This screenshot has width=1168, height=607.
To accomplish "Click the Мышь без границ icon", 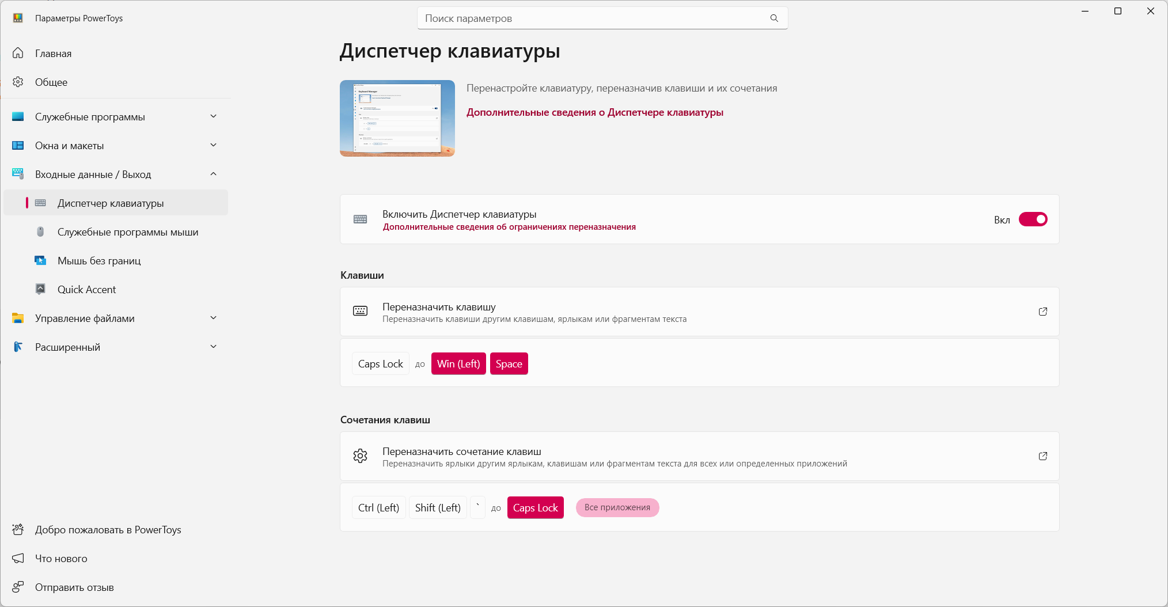I will tap(40, 260).
